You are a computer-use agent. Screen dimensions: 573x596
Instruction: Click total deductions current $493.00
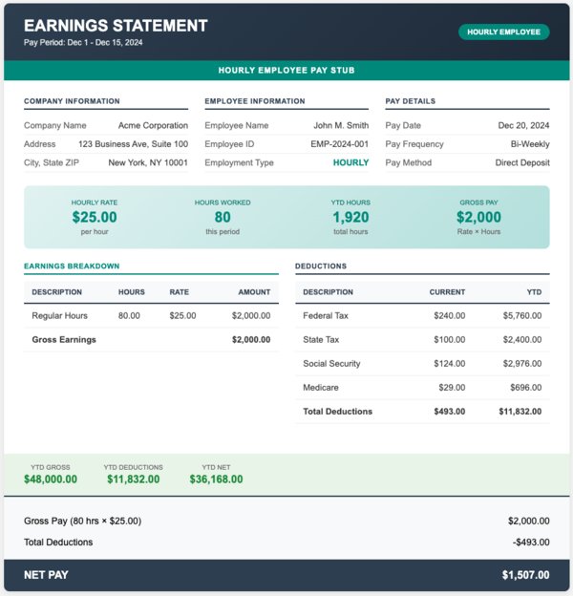point(450,412)
